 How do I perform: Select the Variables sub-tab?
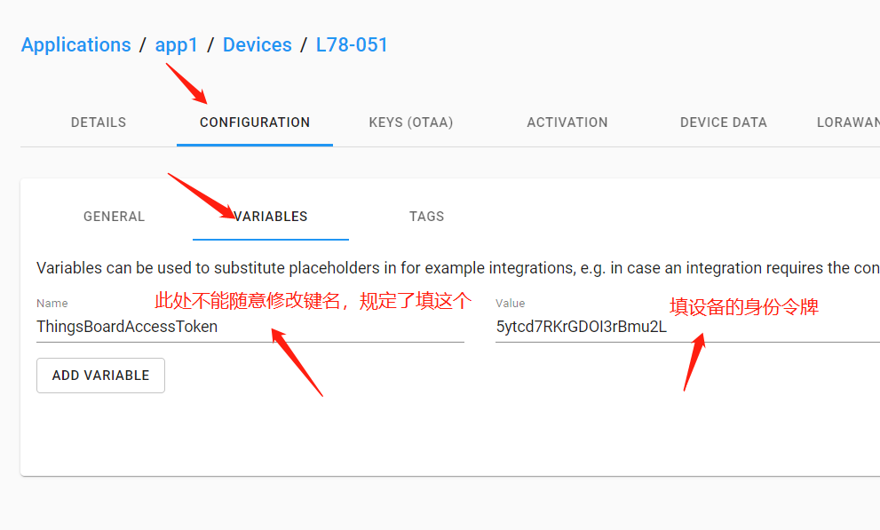click(x=271, y=217)
